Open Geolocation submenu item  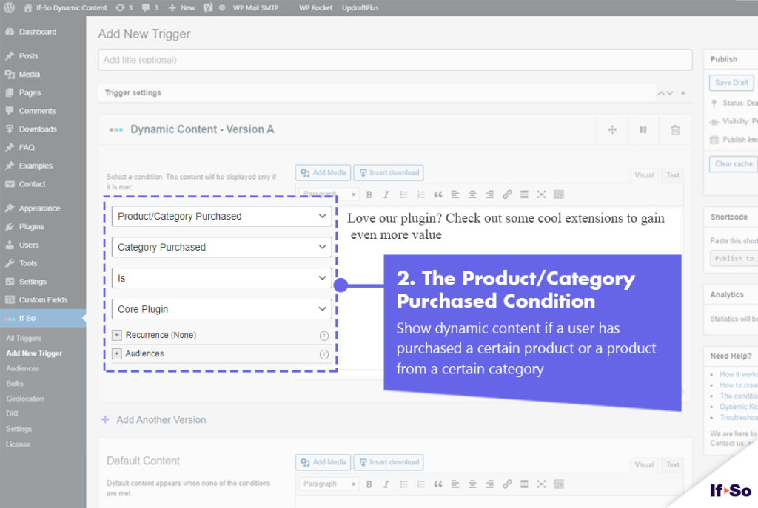click(x=25, y=399)
